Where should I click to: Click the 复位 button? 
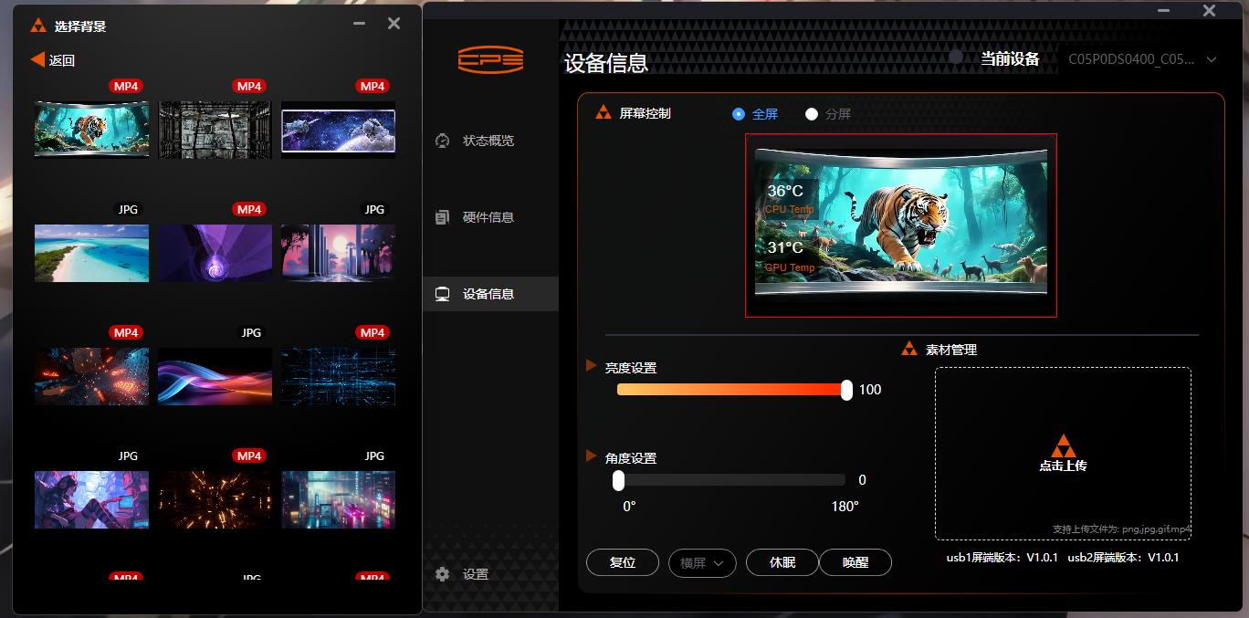(623, 563)
